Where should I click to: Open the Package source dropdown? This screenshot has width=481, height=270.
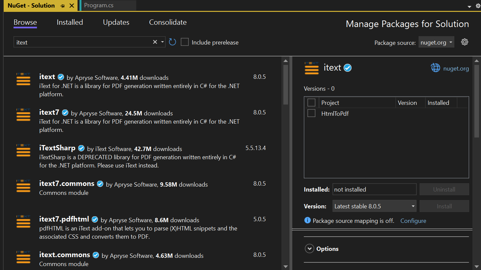coord(436,42)
